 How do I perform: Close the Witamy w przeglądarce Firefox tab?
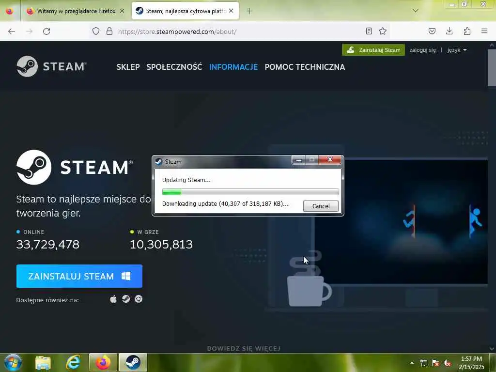(122, 11)
